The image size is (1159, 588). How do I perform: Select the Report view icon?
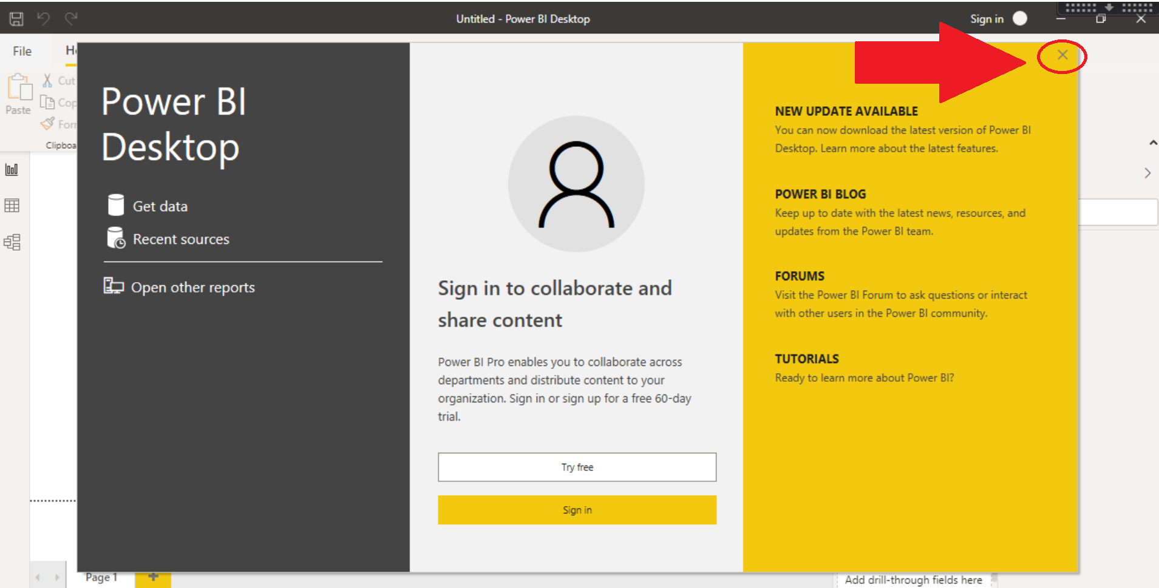[12, 171]
